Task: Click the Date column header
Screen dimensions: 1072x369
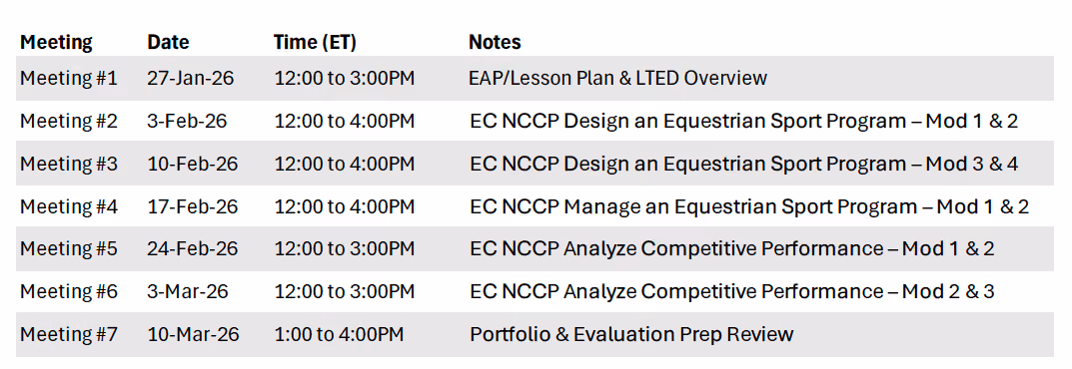Action: 168,42
